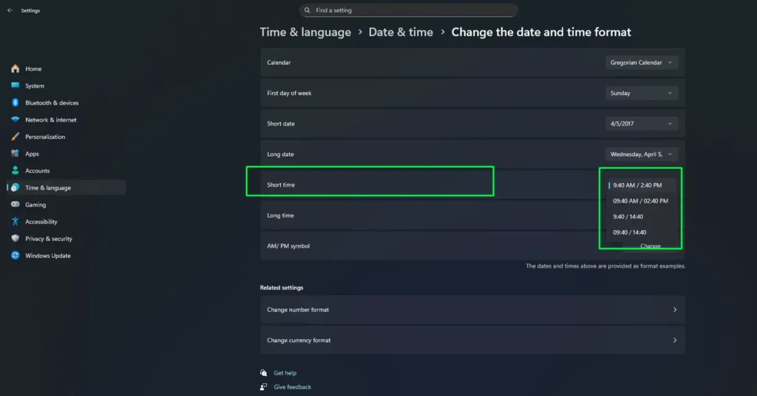
Task: Open the Get help link
Action: coord(285,373)
